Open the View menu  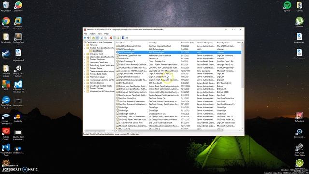[100, 34]
